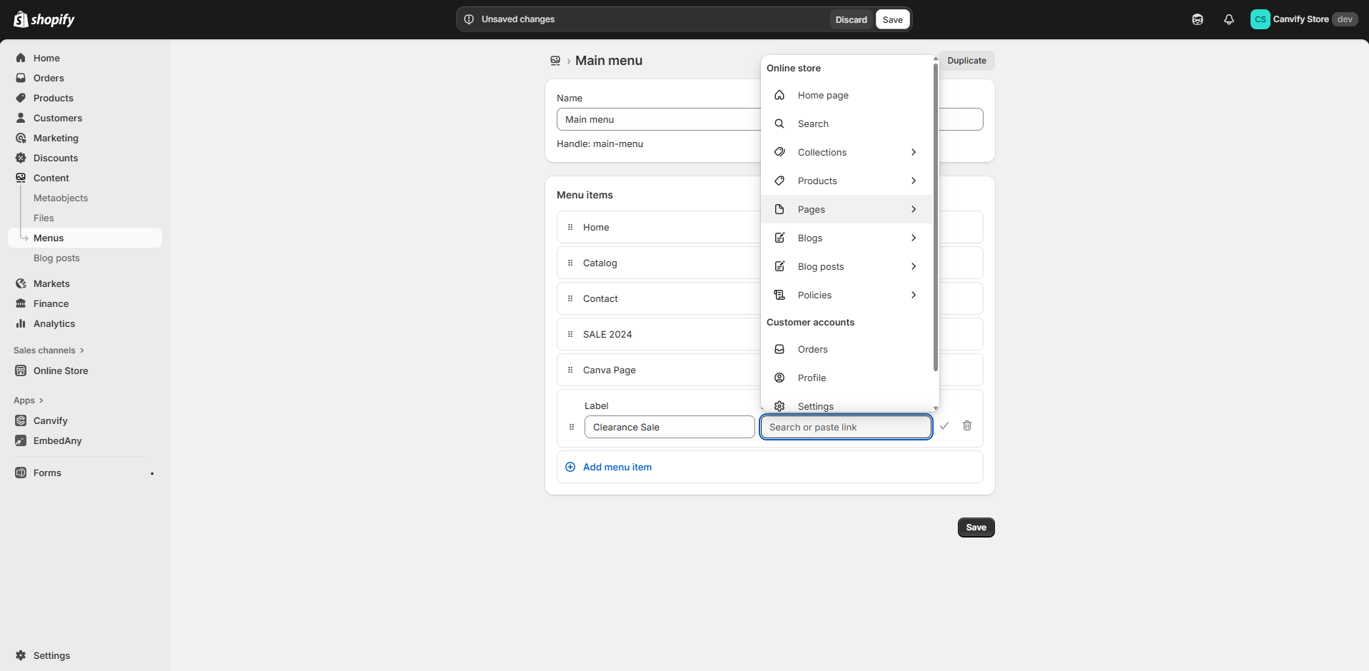Viewport: 1369px width, 671px height.
Task: Click the Canvify app icon in sidebar
Action: (21, 420)
